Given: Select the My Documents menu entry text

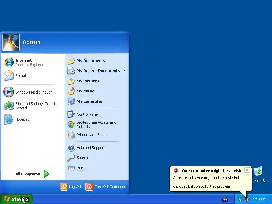Looking at the screenshot, I should (91, 61).
